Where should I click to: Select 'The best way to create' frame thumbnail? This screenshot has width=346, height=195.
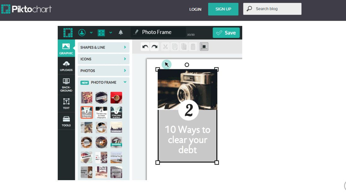pos(101,113)
